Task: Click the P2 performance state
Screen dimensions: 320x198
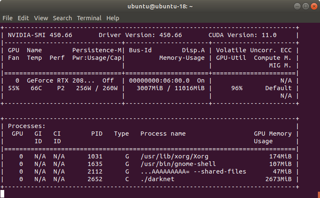Action: click(61, 88)
